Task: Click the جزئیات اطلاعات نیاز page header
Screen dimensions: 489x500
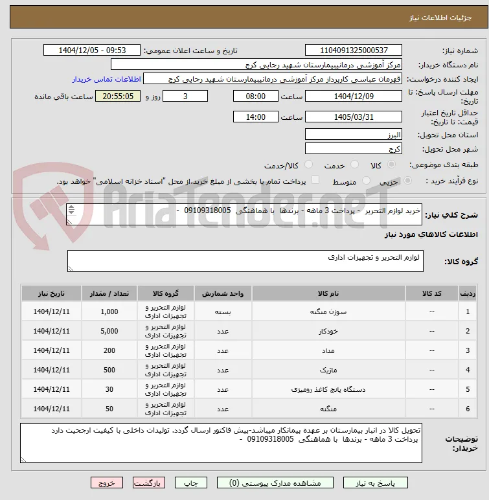Action: point(249,17)
